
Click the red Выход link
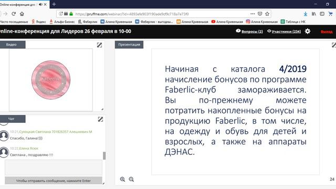click(327, 31)
